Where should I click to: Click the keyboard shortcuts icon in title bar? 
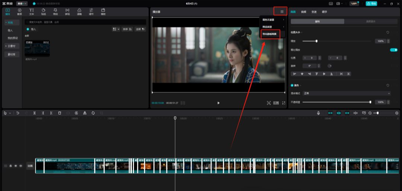pyautogui.click(x=331, y=4)
